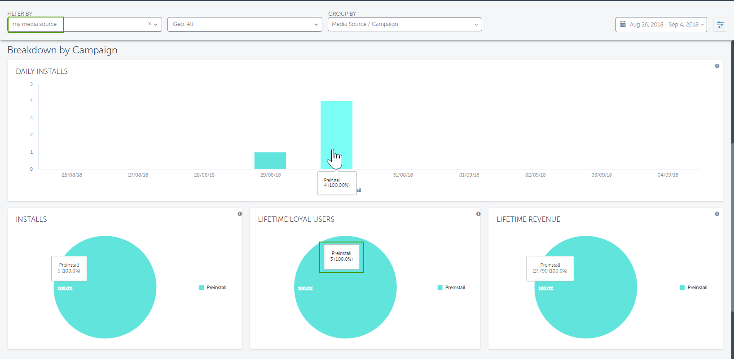The width and height of the screenshot is (734, 359).
Task: Open the Media Source / Campaign dropdown
Action: coord(404,24)
